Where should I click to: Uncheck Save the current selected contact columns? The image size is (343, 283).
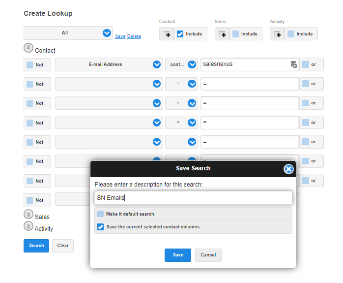coord(100,227)
